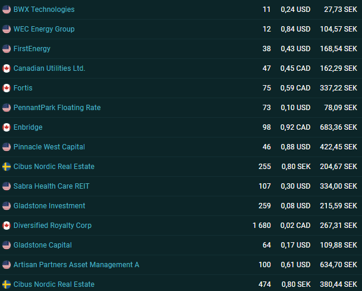Select the 334,00 SEK amount
The width and height of the screenshot is (362, 291).
point(338,186)
